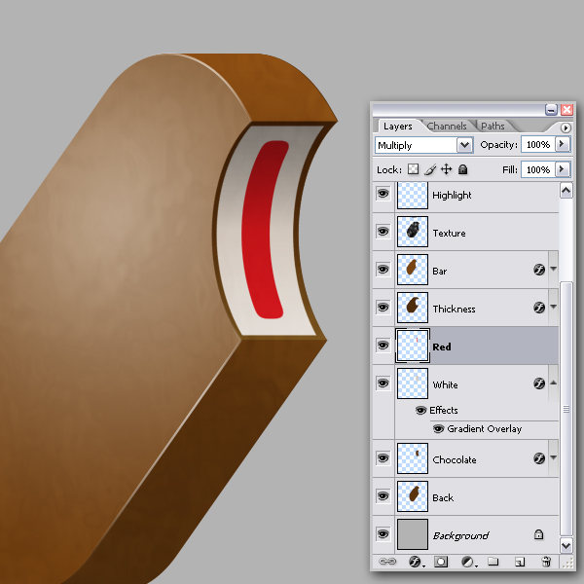
Task: Click the Thickness layer thumbnail
Action: [x=413, y=308]
